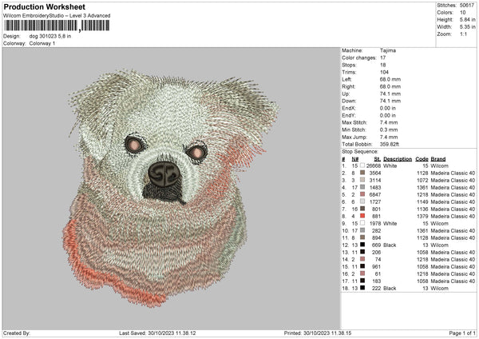The image size is (479, 339).
Task: Select the dark brown swatch in stop 7
Action: coord(362,209)
